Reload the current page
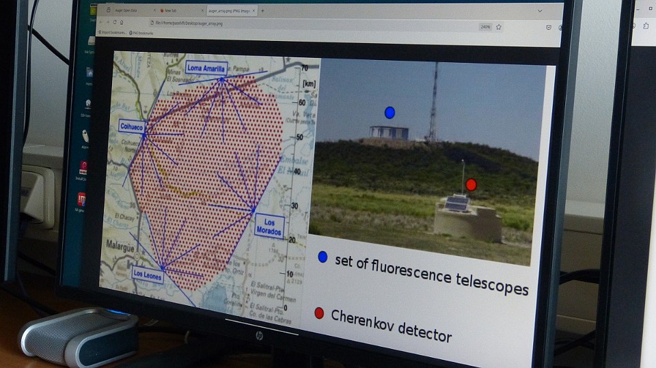 click(115, 23)
